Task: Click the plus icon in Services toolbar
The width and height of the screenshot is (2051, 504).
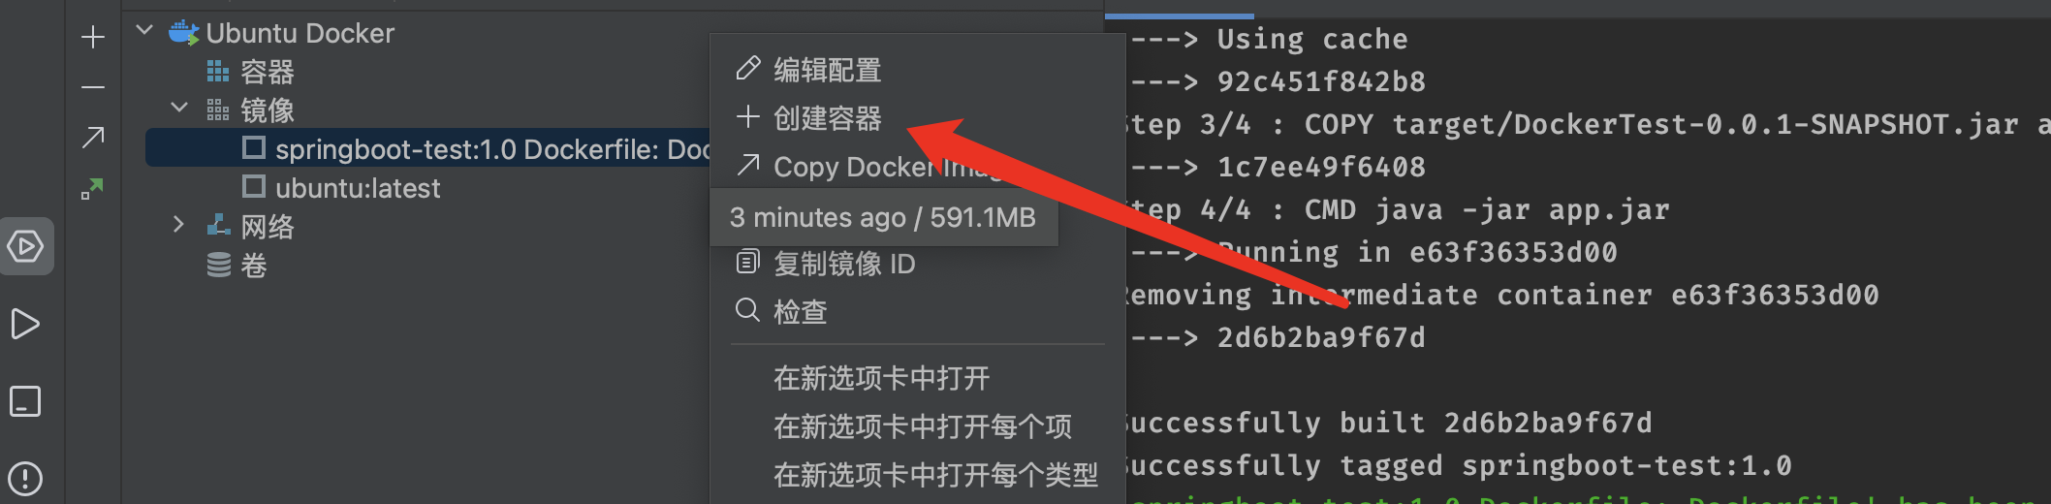Action: [x=93, y=38]
